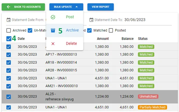Click the blue archive box icon
Image resolution: width=179 pixels, height=112 pixels.
click(x=53, y=30)
